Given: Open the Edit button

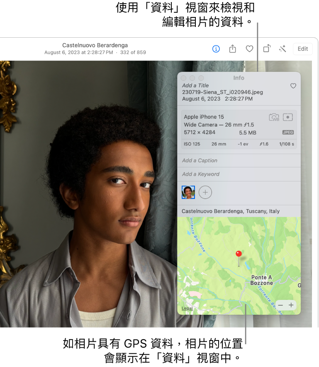Looking at the screenshot, I should coord(302,49).
